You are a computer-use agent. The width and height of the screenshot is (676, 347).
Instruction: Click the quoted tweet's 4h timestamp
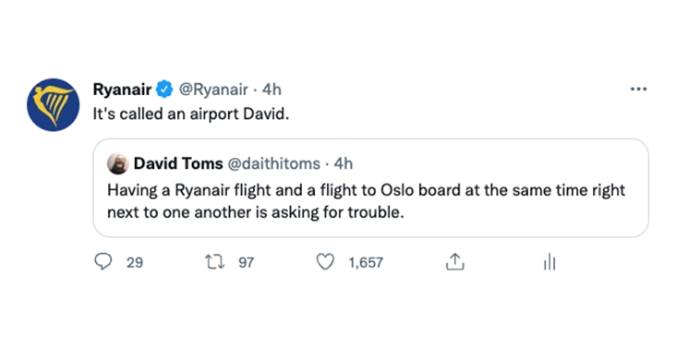pos(344,163)
